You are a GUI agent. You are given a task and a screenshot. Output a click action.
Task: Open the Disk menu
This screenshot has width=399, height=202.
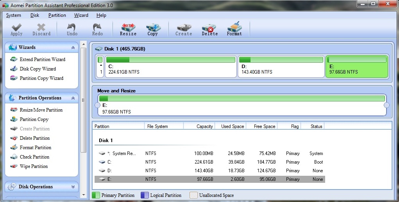pyautogui.click(x=35, y=15)
